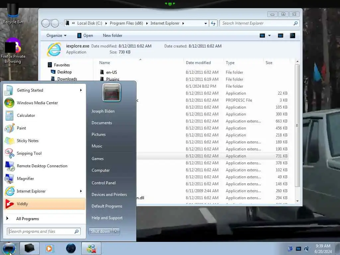
Task: Launch the Magnifier tool
Action: coord(44,178)
